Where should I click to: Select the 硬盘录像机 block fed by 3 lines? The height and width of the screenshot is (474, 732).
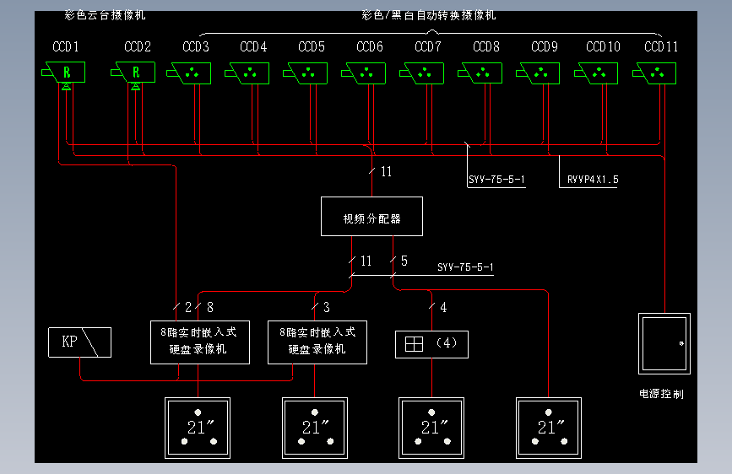[x=317, y=342]
